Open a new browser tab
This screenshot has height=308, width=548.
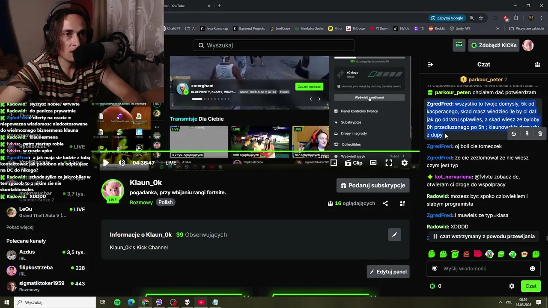219,6
